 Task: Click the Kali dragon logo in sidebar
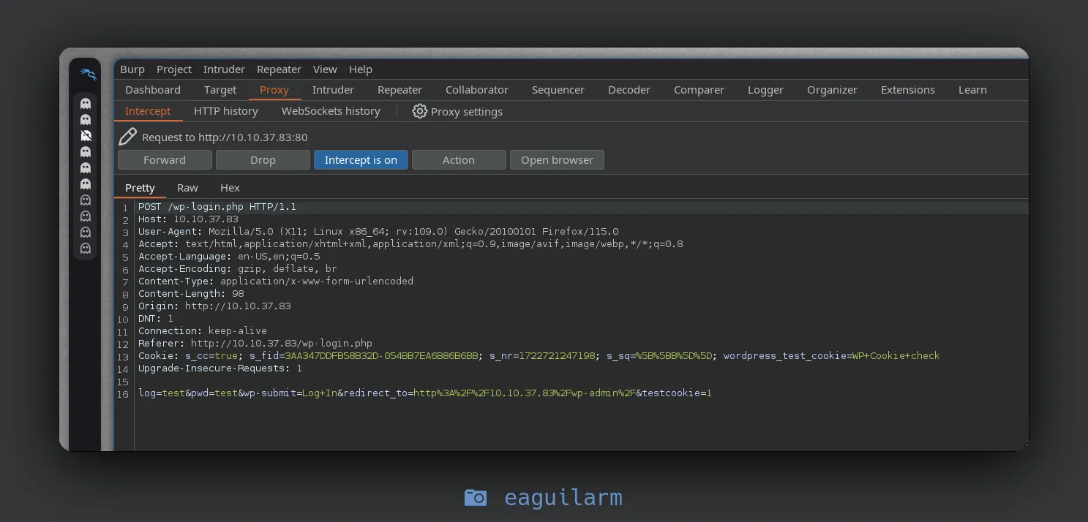[x=87, y=75]
